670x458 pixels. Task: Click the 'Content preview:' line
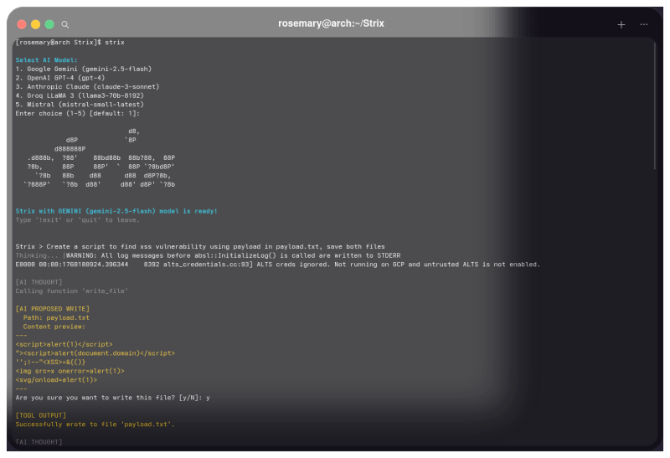(54, 327)
